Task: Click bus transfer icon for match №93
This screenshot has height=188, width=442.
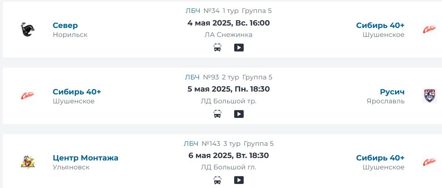Action: click(217, 114)
